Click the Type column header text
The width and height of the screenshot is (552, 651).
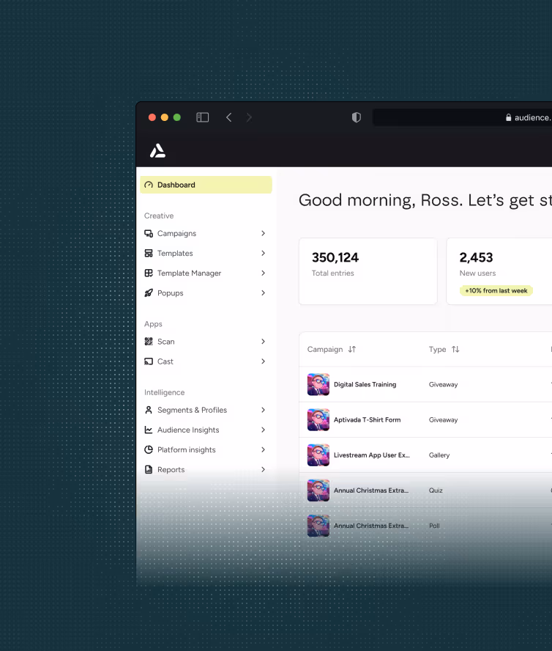point(438,350)
